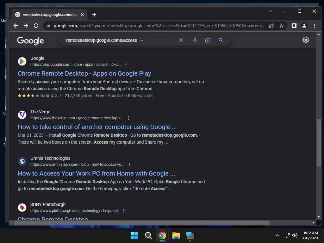The width and height of the screenshot is (324, 243).
Task: Open more options for The Verge result
Action: pos(128,118)
